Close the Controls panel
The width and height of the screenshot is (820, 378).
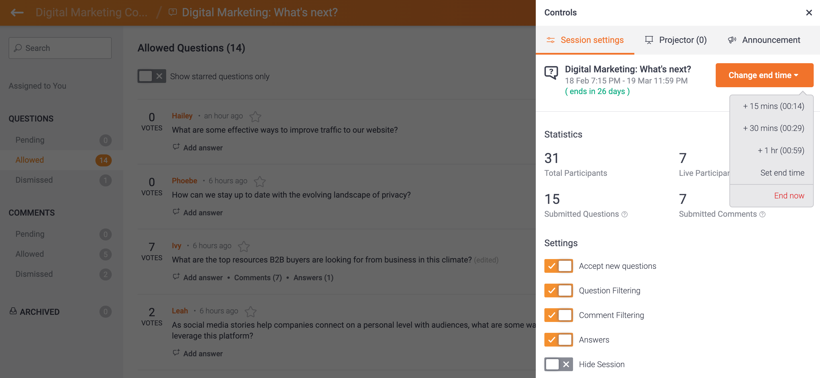[x=809, y=13]
